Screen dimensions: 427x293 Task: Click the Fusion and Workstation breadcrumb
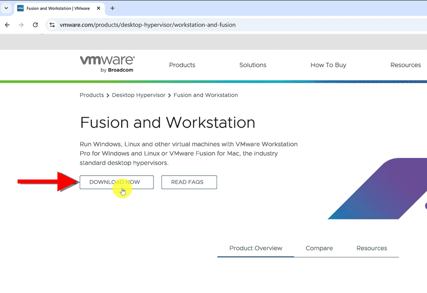pyautogui.click(x=206, y=95)
